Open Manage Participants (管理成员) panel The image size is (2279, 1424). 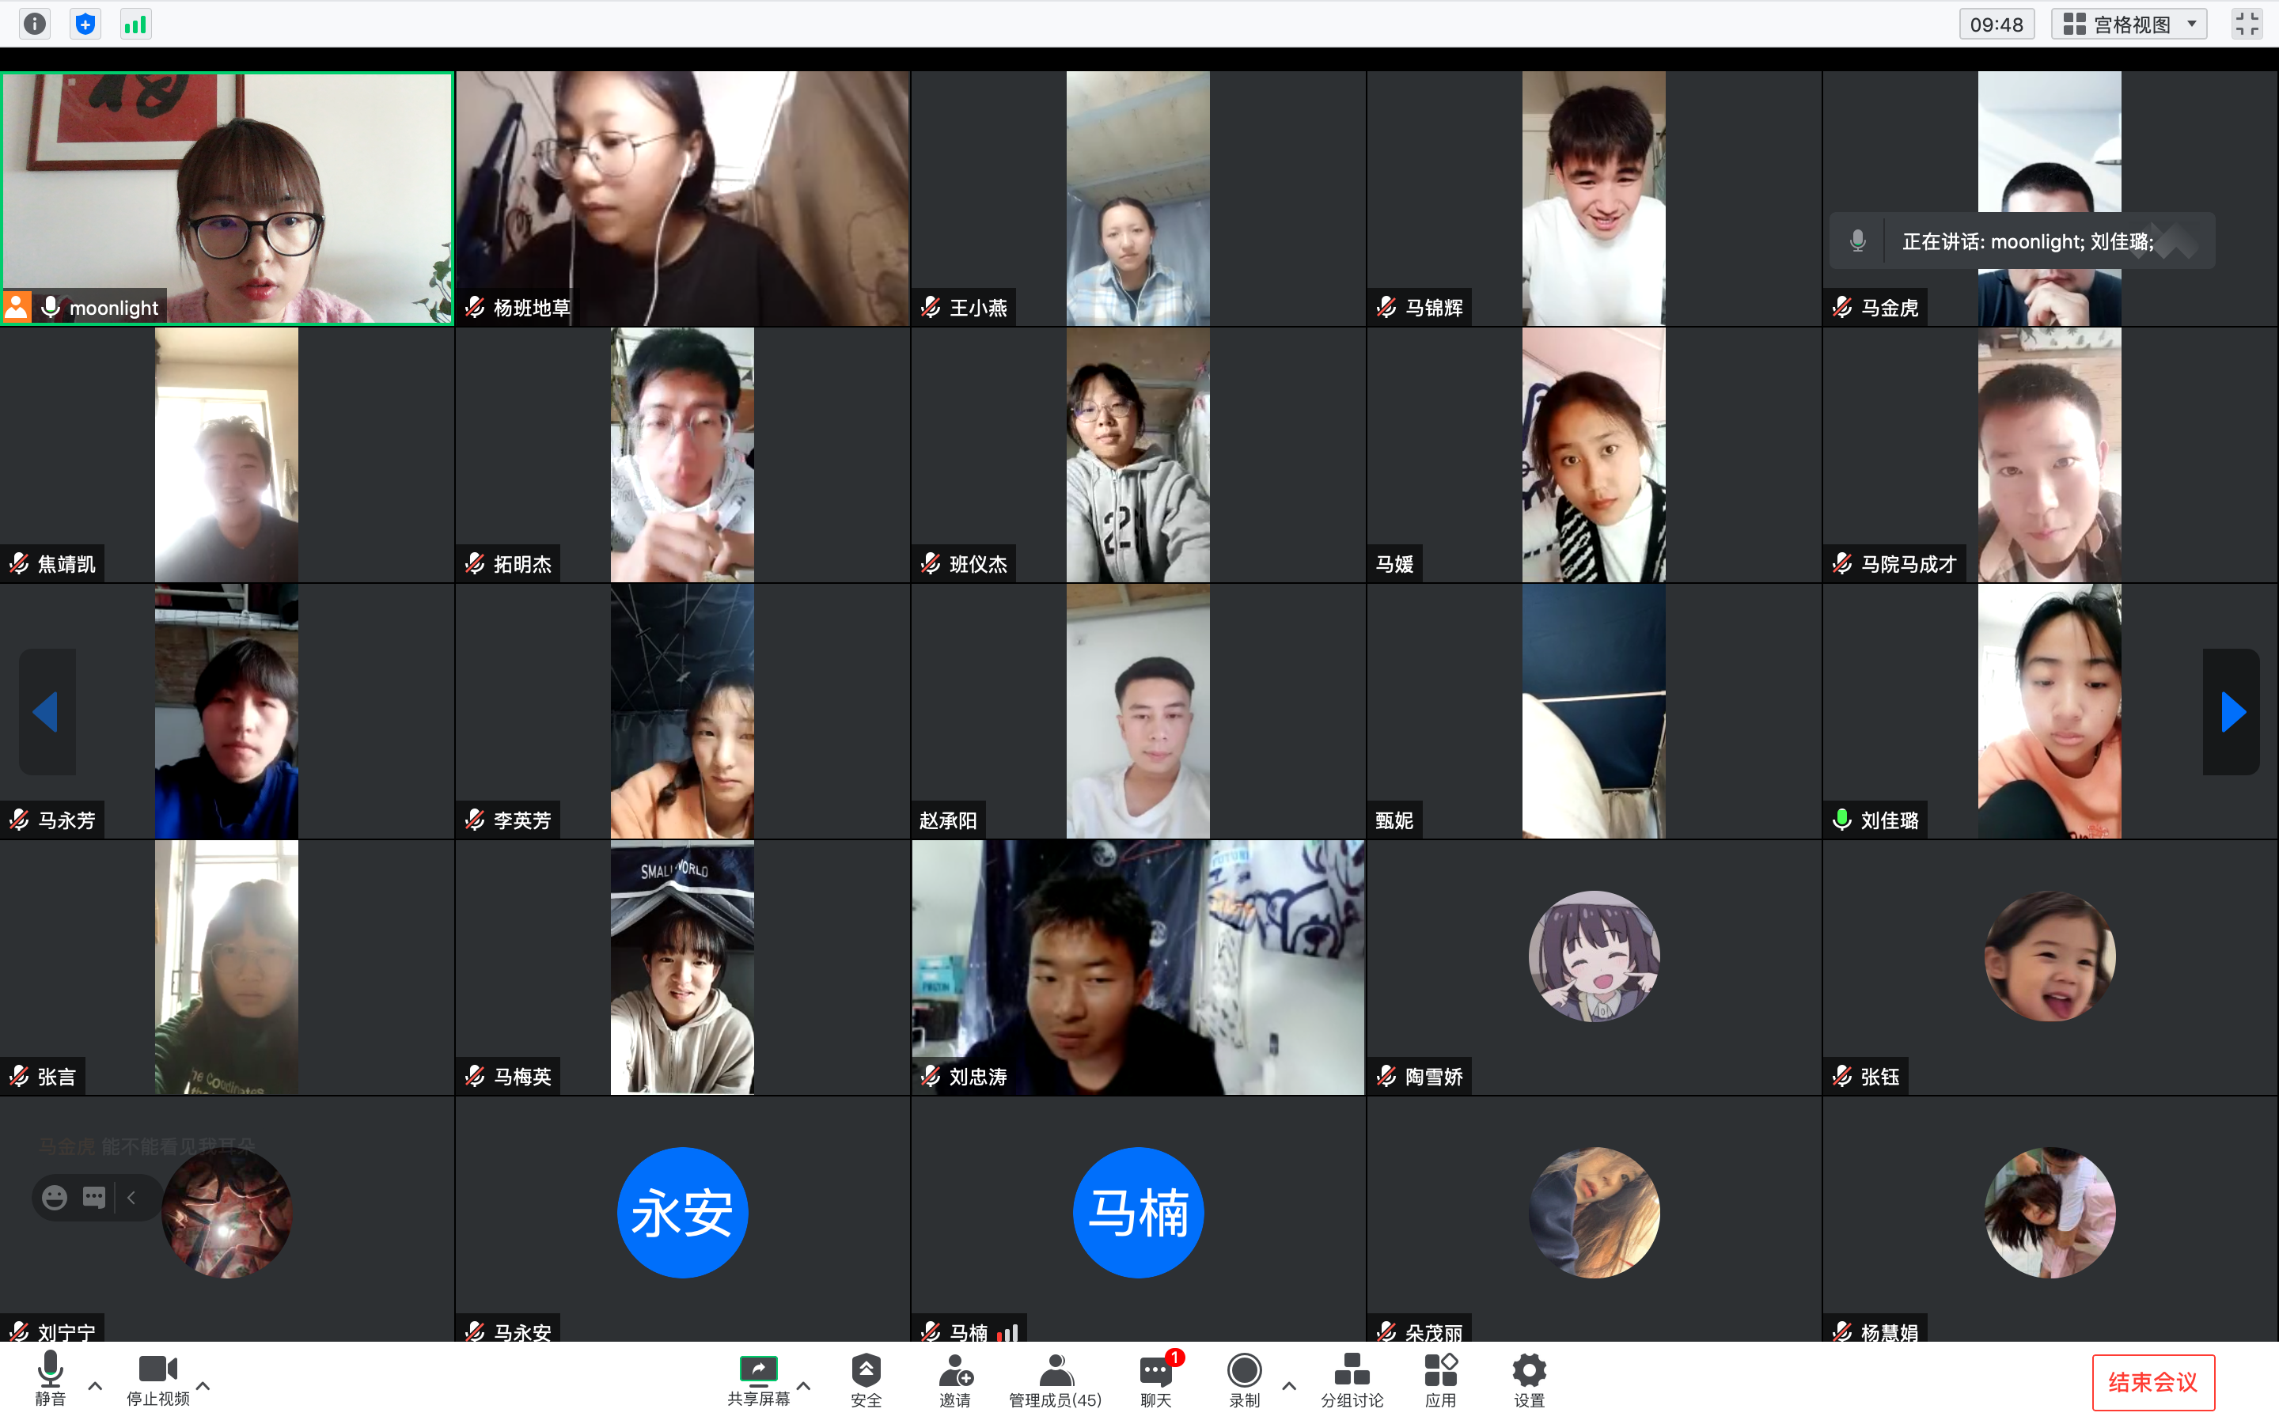point(1055,1370)
